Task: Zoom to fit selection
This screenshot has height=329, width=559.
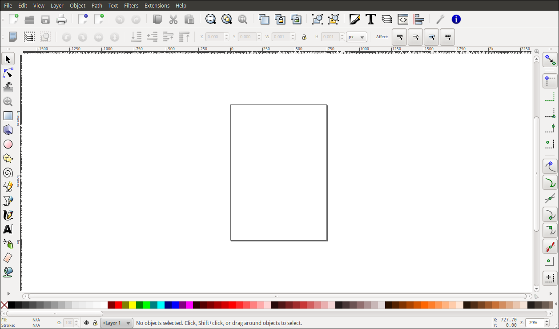Action: [x=211, y=19]
